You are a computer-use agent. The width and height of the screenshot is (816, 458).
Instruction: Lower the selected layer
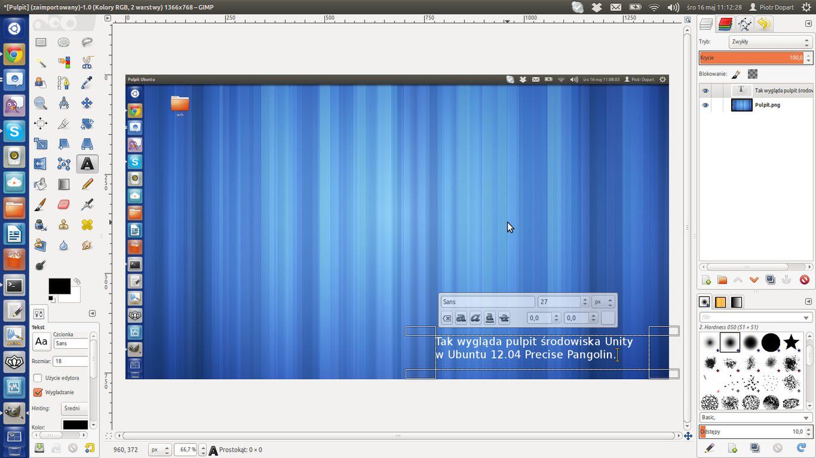(754, 280)
